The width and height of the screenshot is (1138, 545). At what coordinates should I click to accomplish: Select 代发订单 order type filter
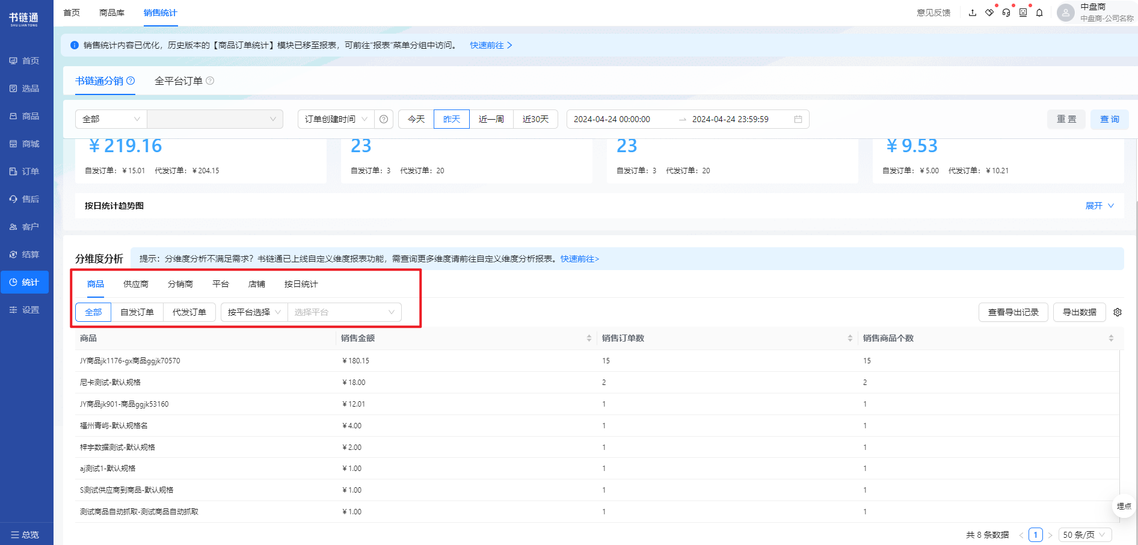point(189,312)
